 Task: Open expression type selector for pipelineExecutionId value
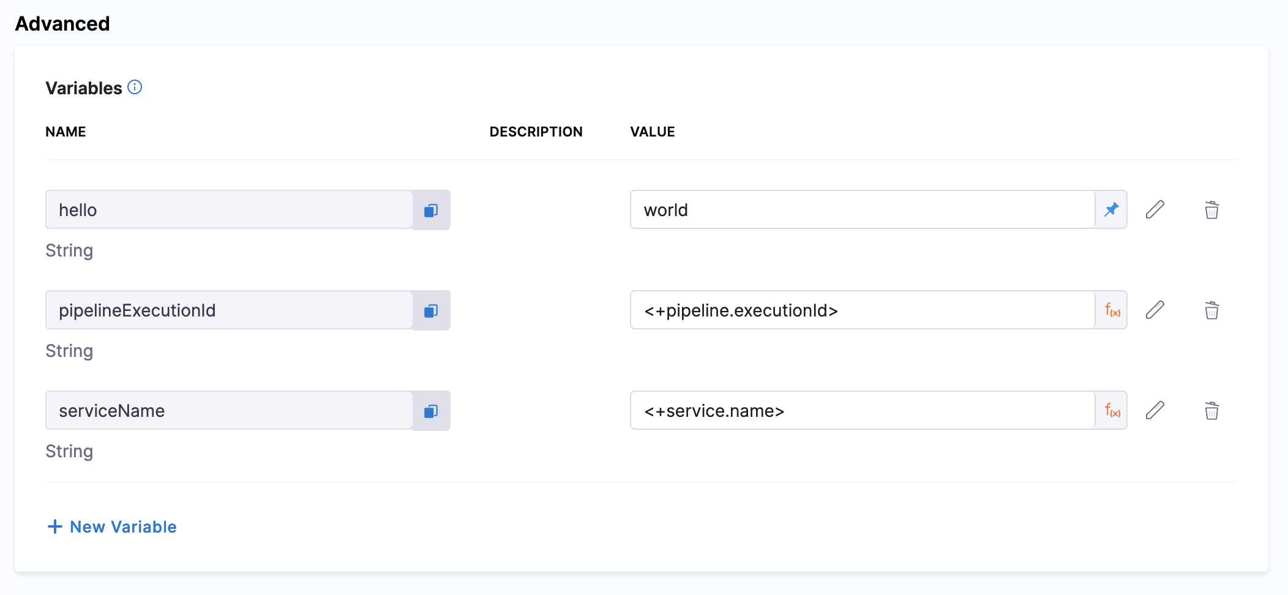(1112, 310)
